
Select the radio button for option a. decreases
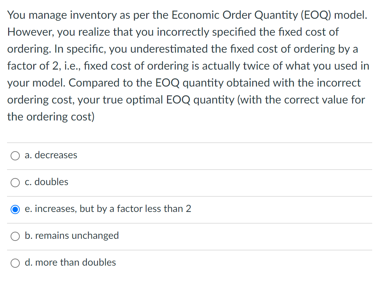pos(15,155)
